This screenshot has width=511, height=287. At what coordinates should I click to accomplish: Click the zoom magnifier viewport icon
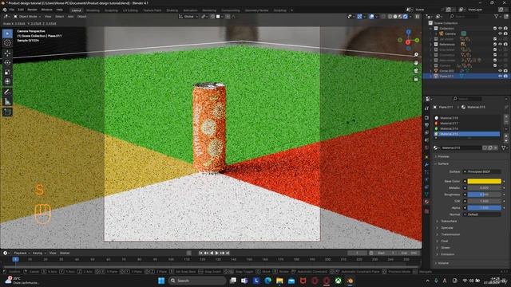416,55
